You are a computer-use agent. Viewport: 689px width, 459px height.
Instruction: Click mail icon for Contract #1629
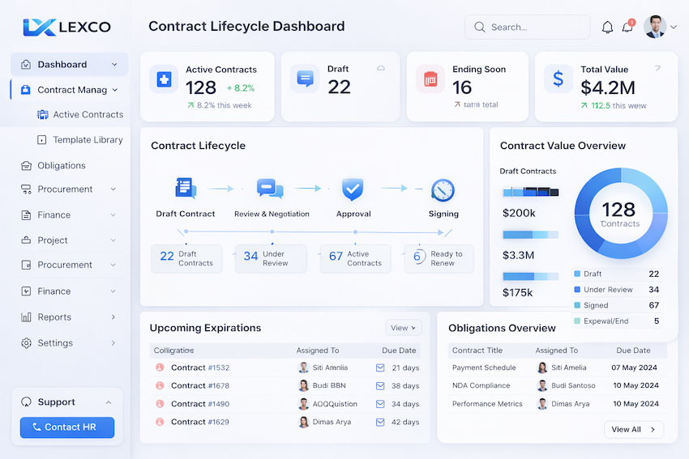(380, 422)
